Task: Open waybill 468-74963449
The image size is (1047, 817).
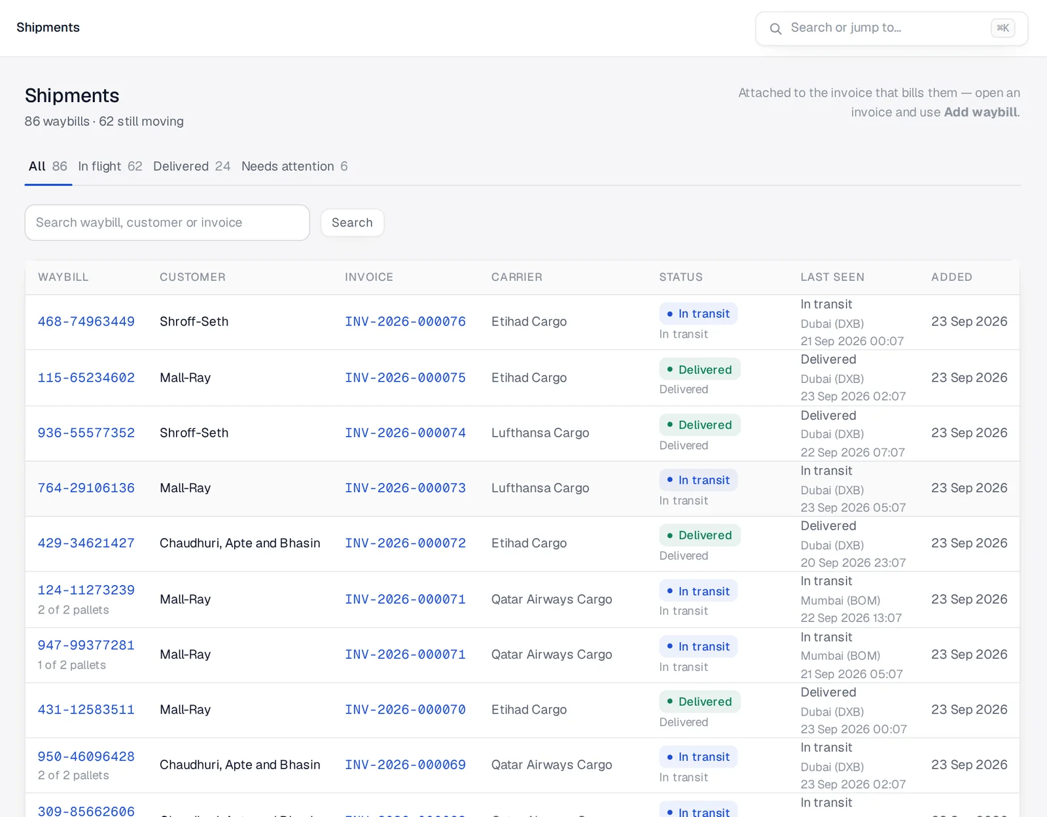Action: pyautogui.click(x=86, y=321)
